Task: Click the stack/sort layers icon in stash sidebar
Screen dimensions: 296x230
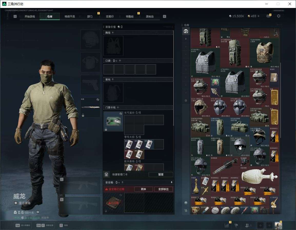Action: coord(186,203)
